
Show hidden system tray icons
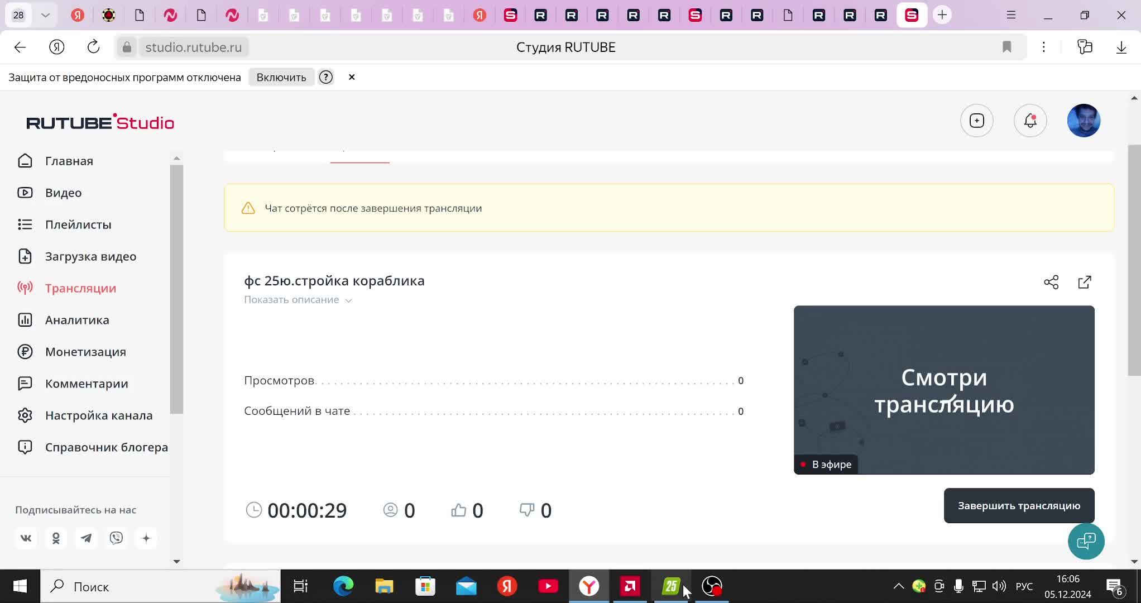pos(898,586)
